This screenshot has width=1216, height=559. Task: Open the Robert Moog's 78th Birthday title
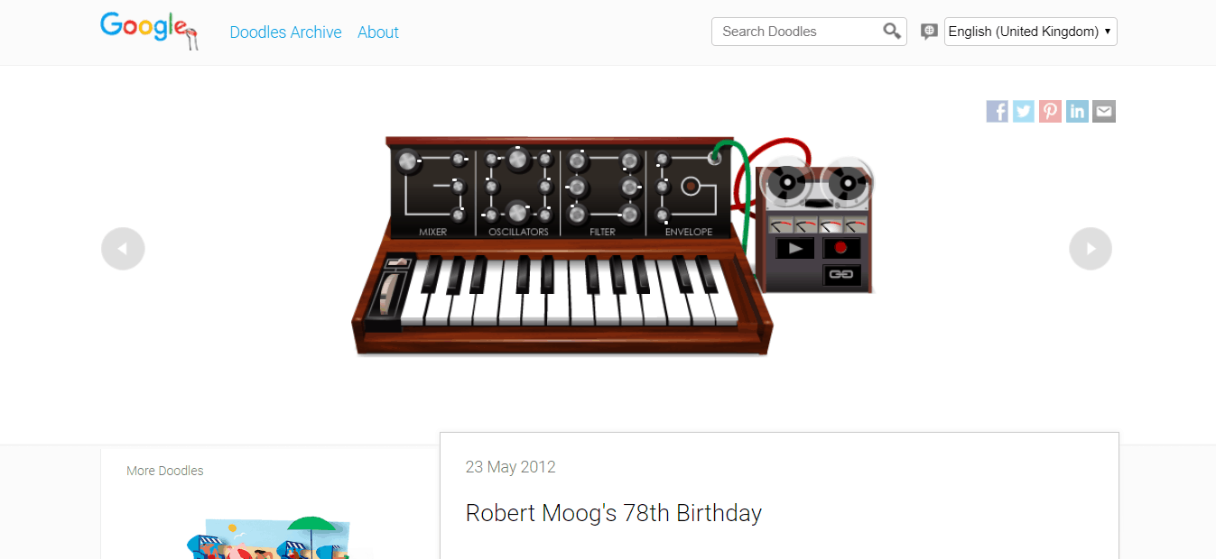pyautogui.click(x=613, y=512)
